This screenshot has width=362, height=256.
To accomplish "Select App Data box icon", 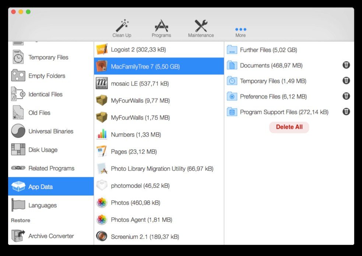I will 18,186.
